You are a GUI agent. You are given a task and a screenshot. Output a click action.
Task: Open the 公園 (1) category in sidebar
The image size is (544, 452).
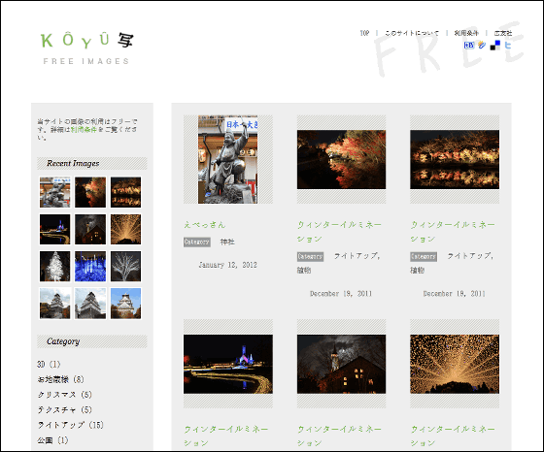[x=52, y=440]
